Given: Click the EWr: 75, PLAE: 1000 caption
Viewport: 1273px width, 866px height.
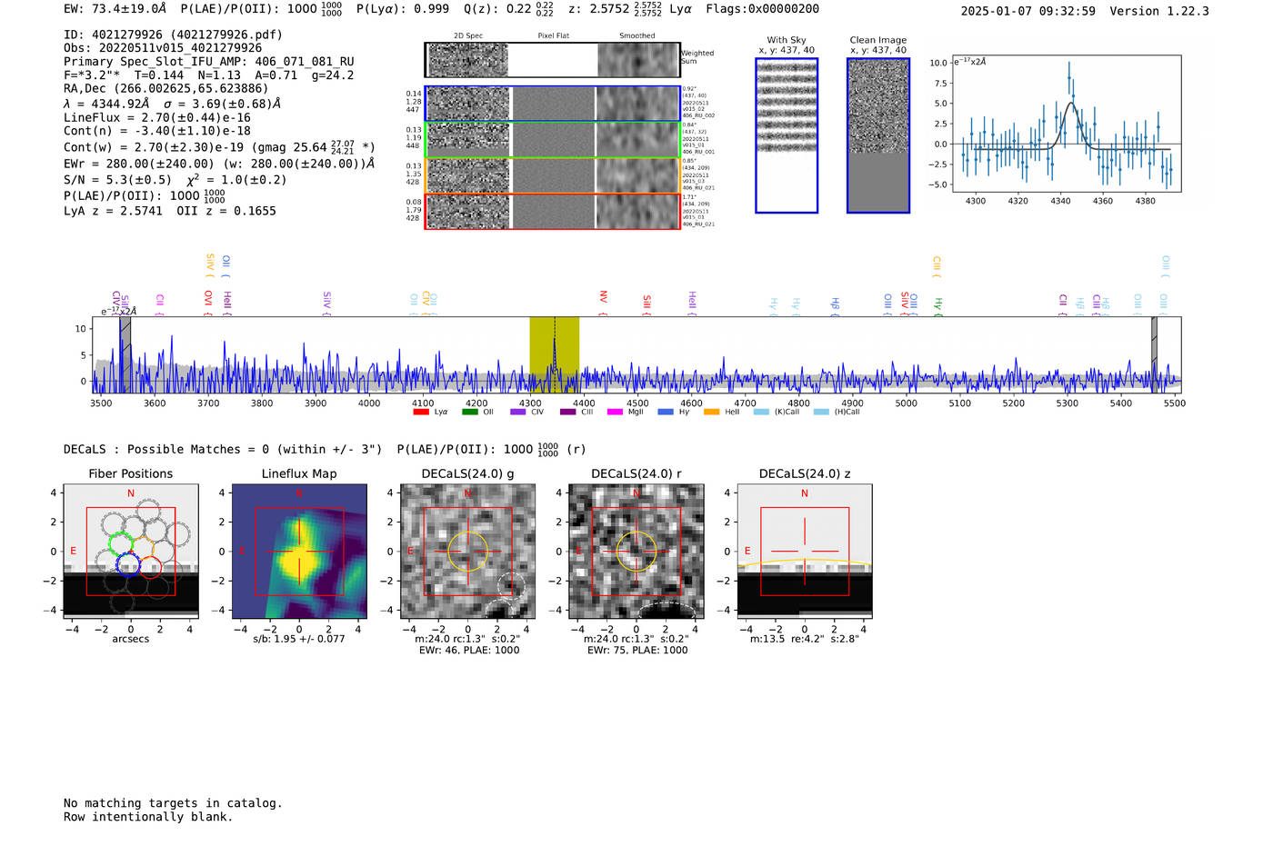Looking at the screenshot, I should point(636,650).
